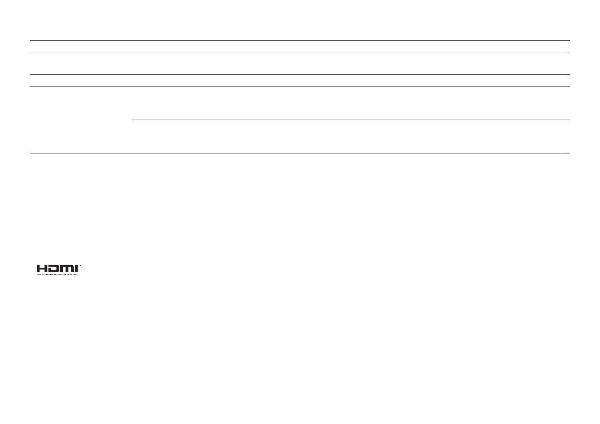Click the upper right sub-cell of last row
Screen dimensions: 600x424
point(351,103)
